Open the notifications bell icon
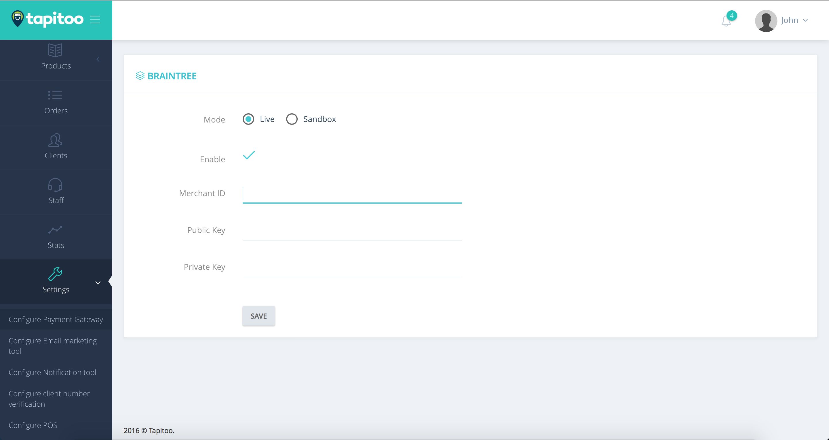The height and width of the screenshot is (440, 829). click(726, 21)
